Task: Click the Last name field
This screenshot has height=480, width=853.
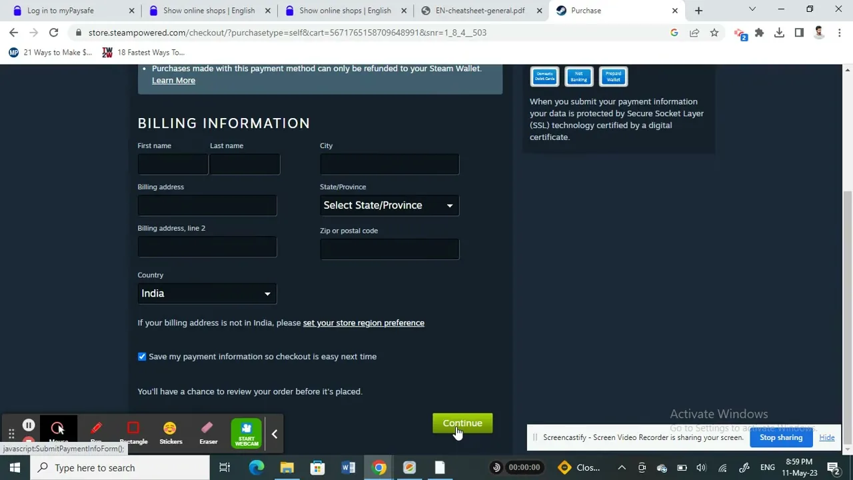Action: tap(245, 164)
